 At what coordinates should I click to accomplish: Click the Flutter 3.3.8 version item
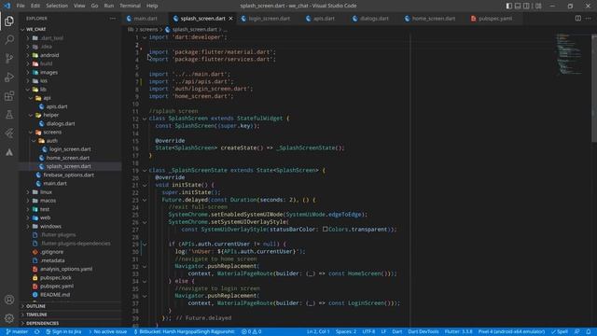tap(458, 332)
